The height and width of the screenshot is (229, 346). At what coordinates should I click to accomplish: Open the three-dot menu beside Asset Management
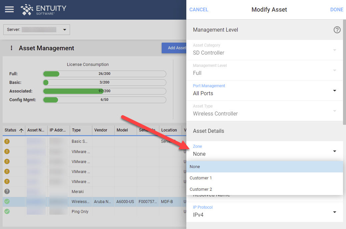[x=12, y=48]
